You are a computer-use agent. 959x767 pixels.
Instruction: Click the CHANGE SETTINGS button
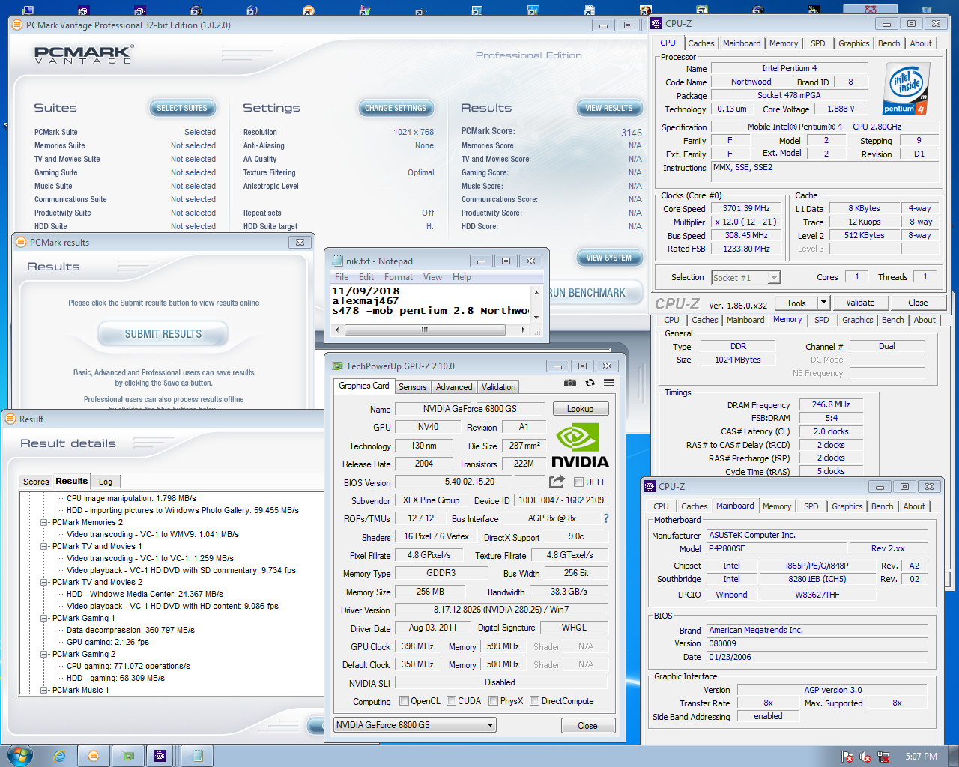(x=396, y=108)
